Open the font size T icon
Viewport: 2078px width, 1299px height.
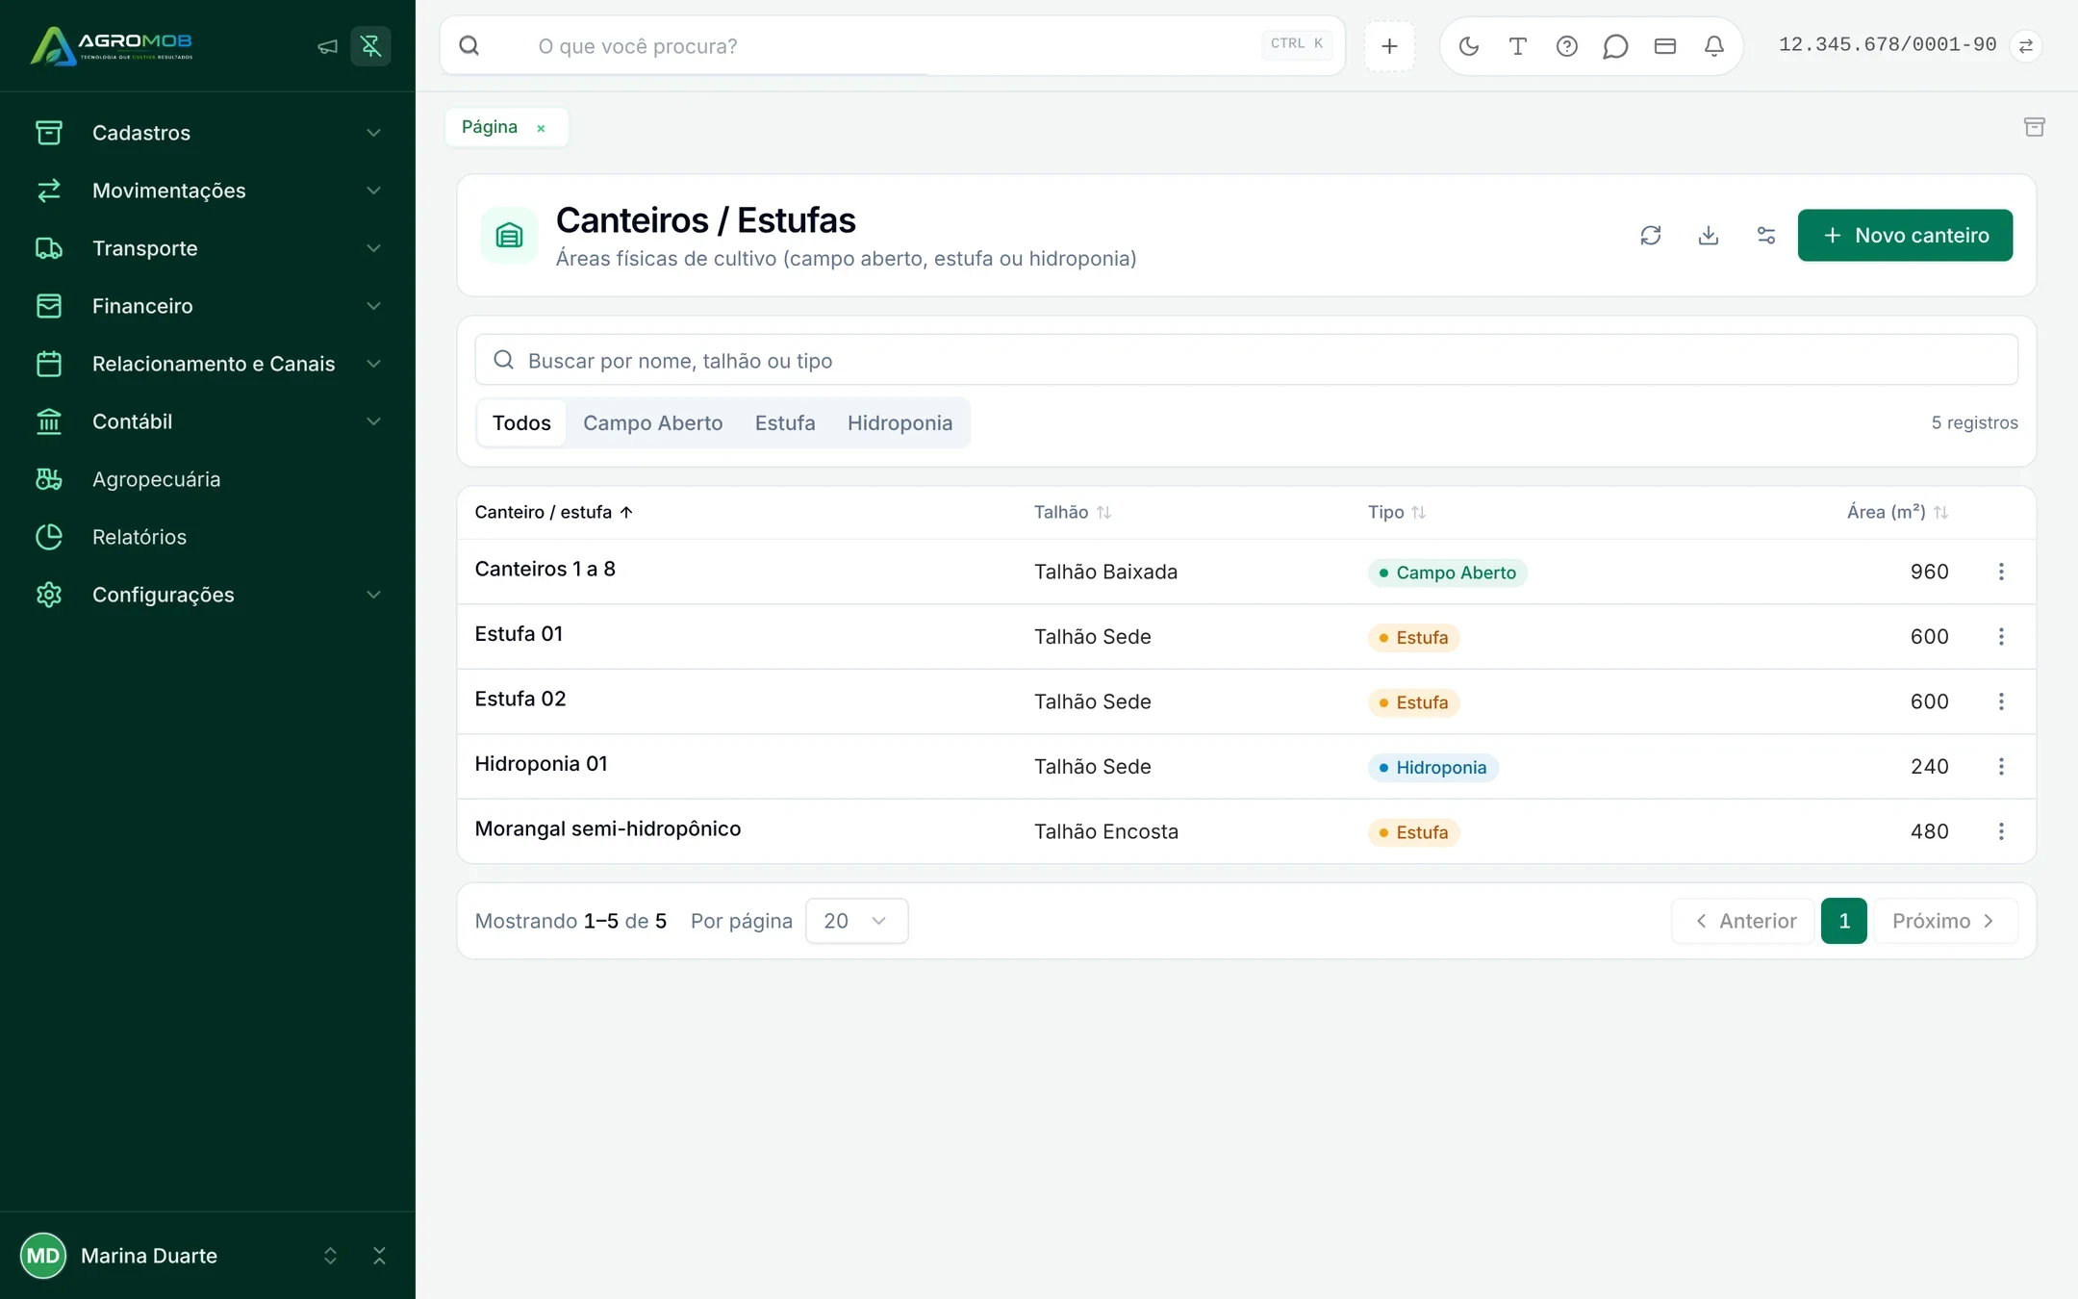1518,46
